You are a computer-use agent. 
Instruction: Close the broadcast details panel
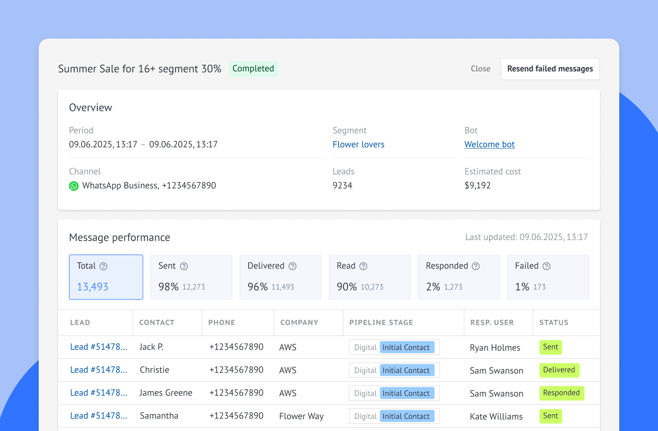point(480,69)
